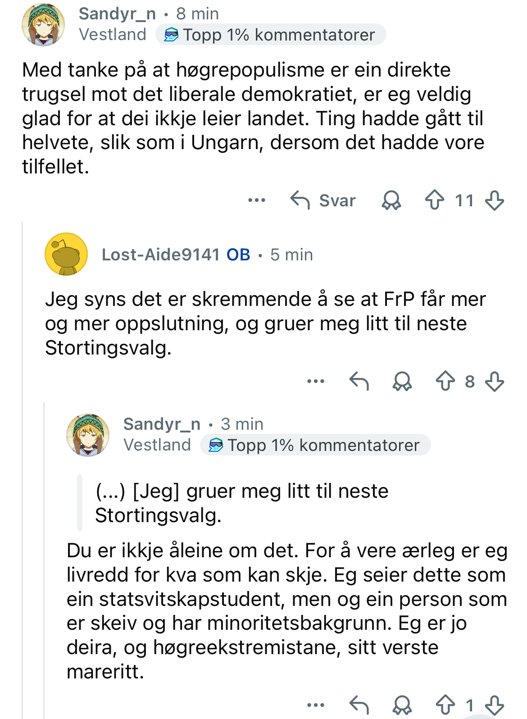Open Sandyr_n's profile from top username
Screen dimensions: 527x719
(x=117, y=14)
